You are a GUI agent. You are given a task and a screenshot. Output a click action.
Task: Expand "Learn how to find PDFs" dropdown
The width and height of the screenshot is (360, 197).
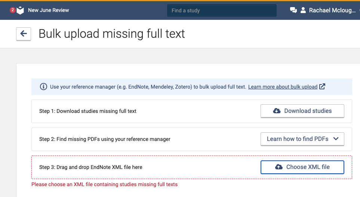tap(298, 139)
